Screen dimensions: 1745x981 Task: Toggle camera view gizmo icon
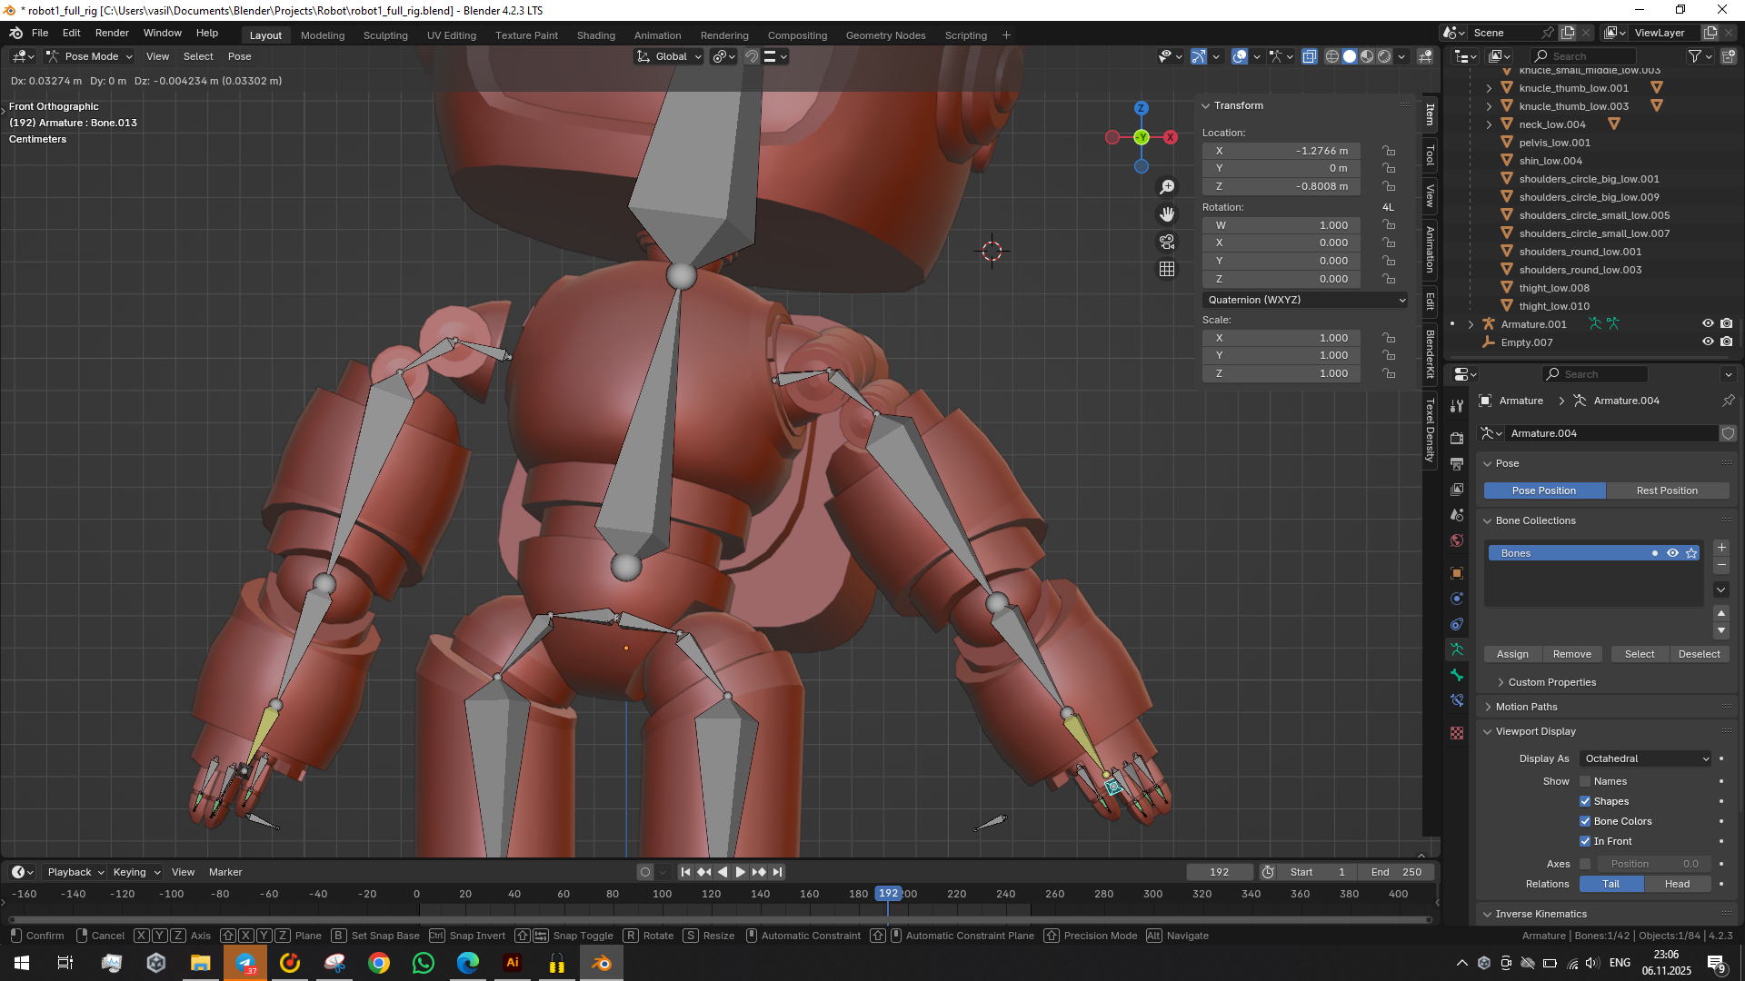click(x=1167, y=242)
